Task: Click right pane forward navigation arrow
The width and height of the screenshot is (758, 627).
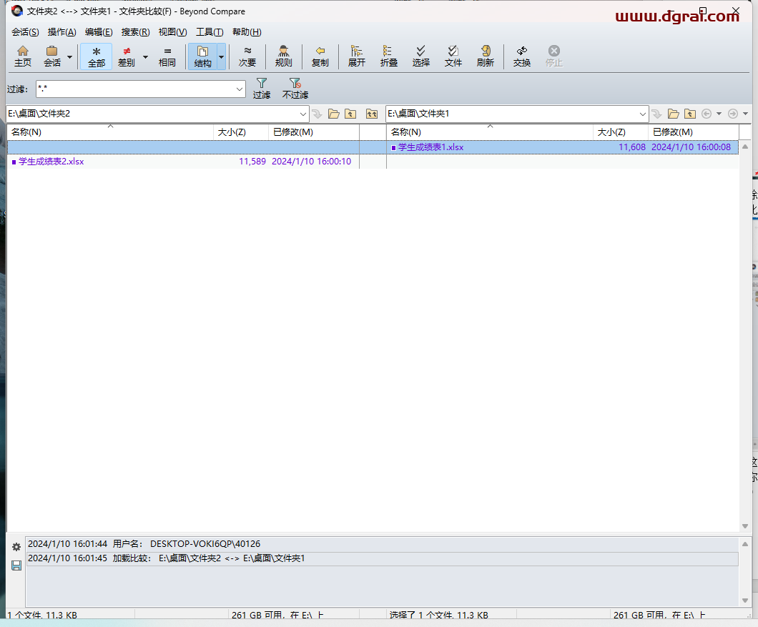Action: pyautogui.click(x=733, y=114)
